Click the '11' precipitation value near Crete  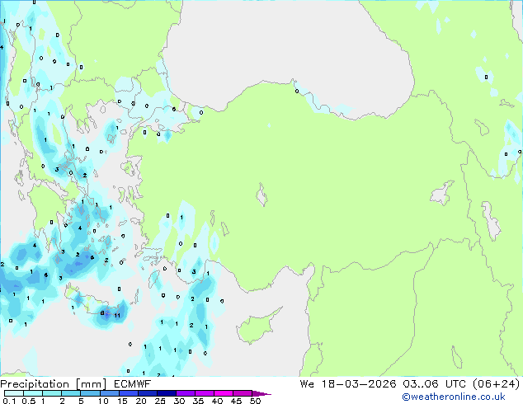point(117,315)
